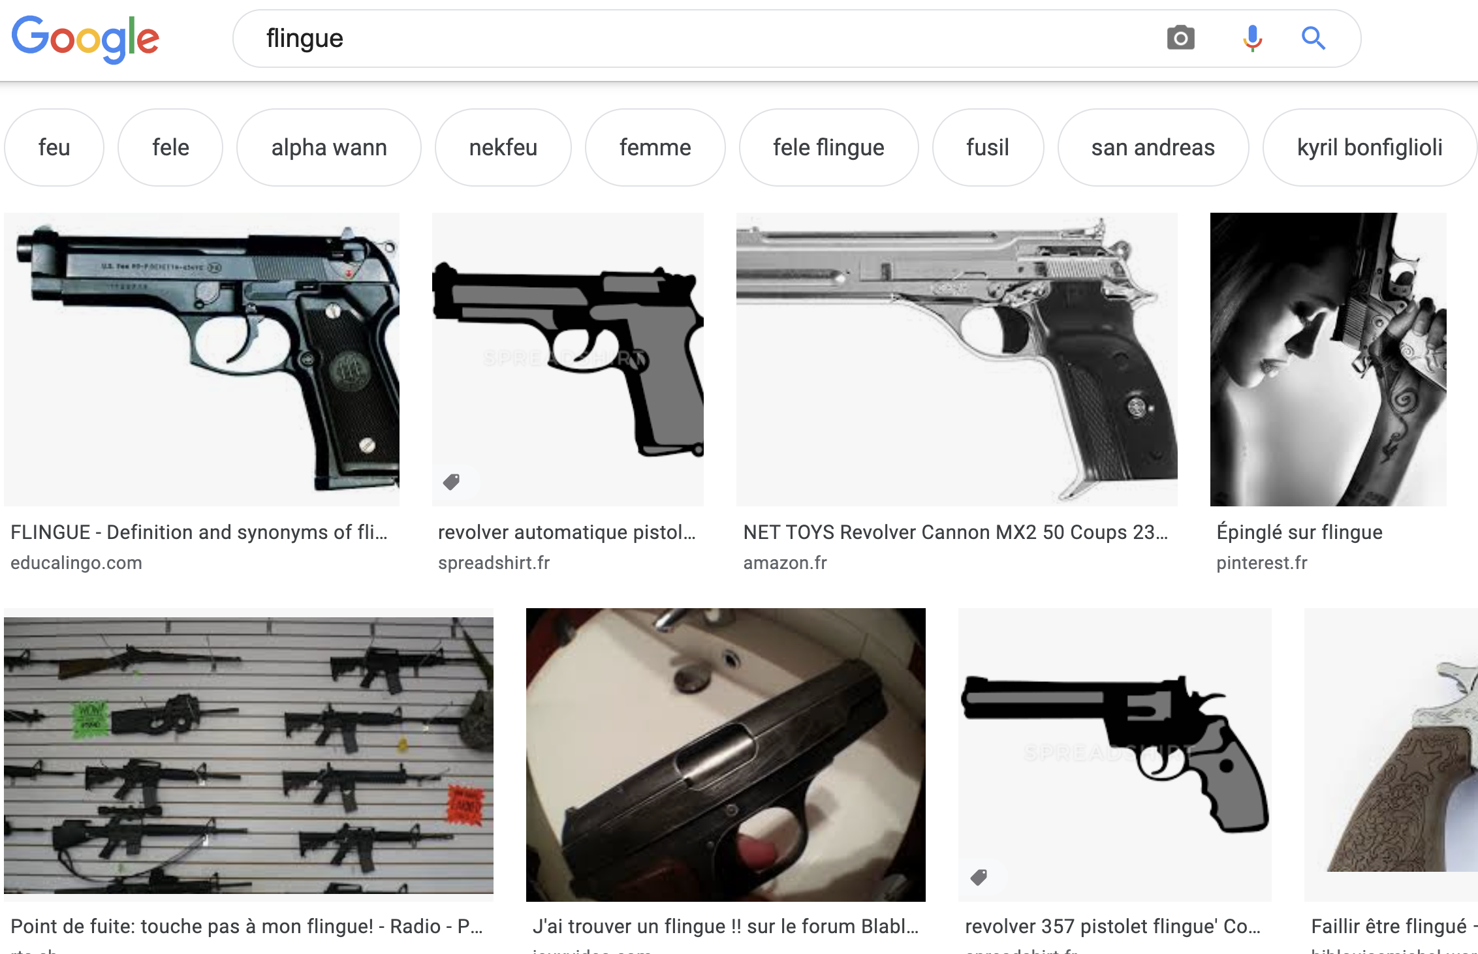Open 'J'ai trouver un flingue' forum result

726,927
